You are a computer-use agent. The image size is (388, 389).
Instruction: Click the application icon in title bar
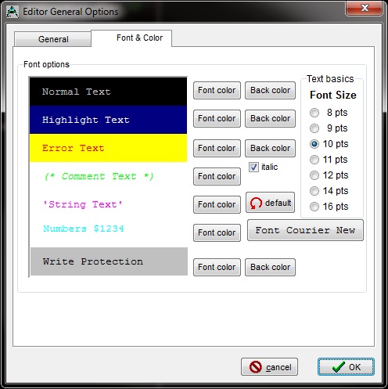(x=13, y=12)
